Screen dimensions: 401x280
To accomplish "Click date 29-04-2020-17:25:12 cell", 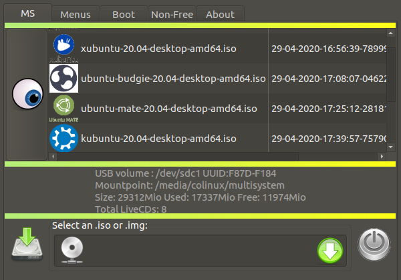I will coord(329,109).
